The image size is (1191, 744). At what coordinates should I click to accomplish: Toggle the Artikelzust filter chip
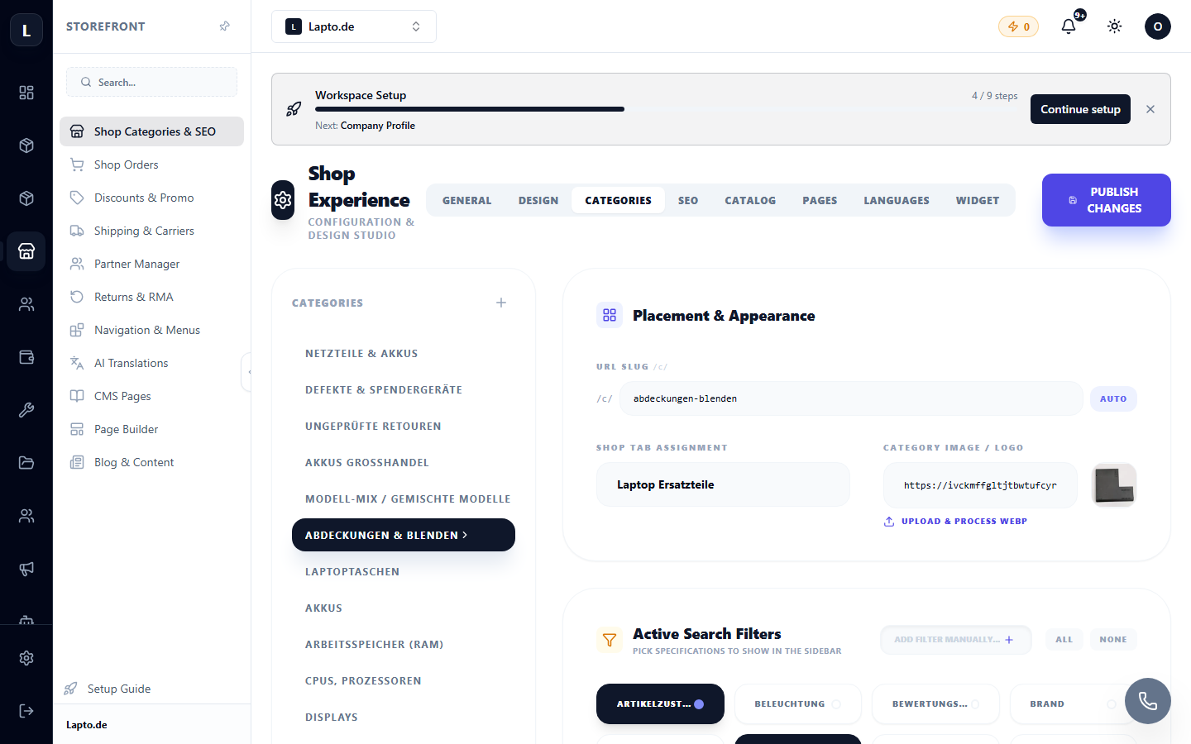point(660,703)
